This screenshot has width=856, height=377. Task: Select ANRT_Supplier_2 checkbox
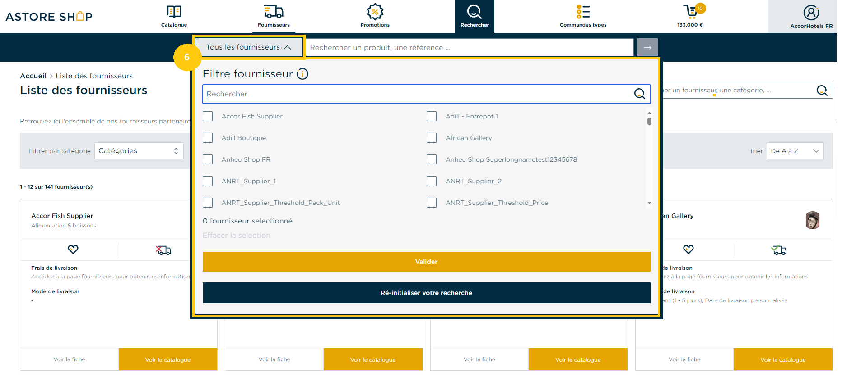(x=432, y=181)
